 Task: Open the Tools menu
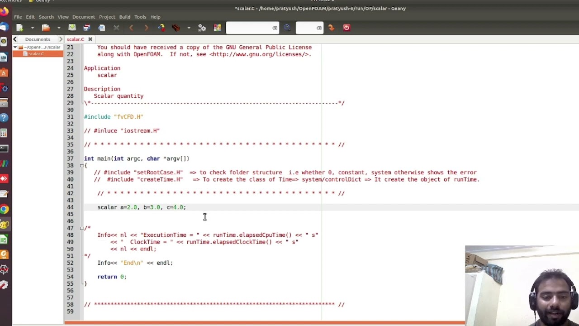pyautogui.click(x=140, y=17)
